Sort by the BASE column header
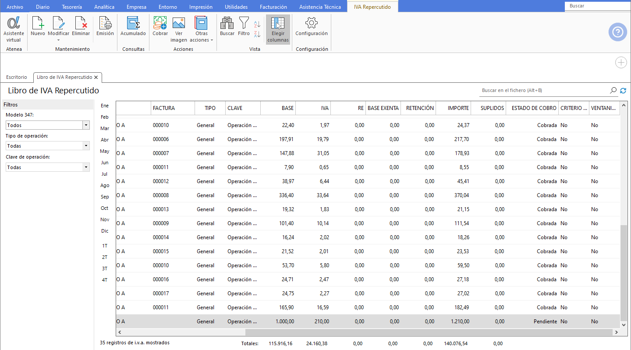Screen dimensions: 631x350 coord(278,108)
